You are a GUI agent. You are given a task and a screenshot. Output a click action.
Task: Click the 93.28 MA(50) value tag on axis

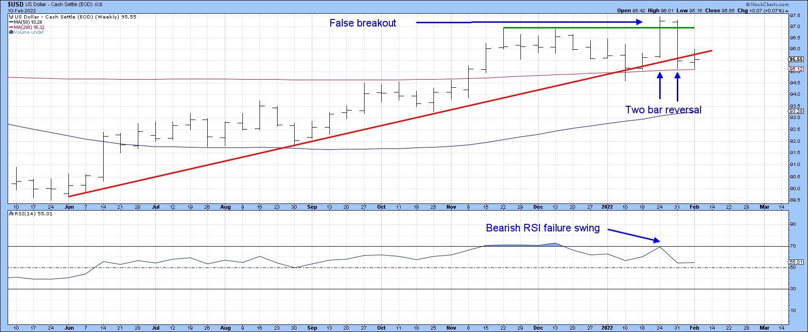coord(796,111)
